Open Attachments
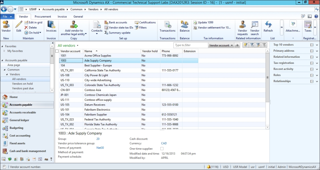320x170 pixels. (293, 26)
